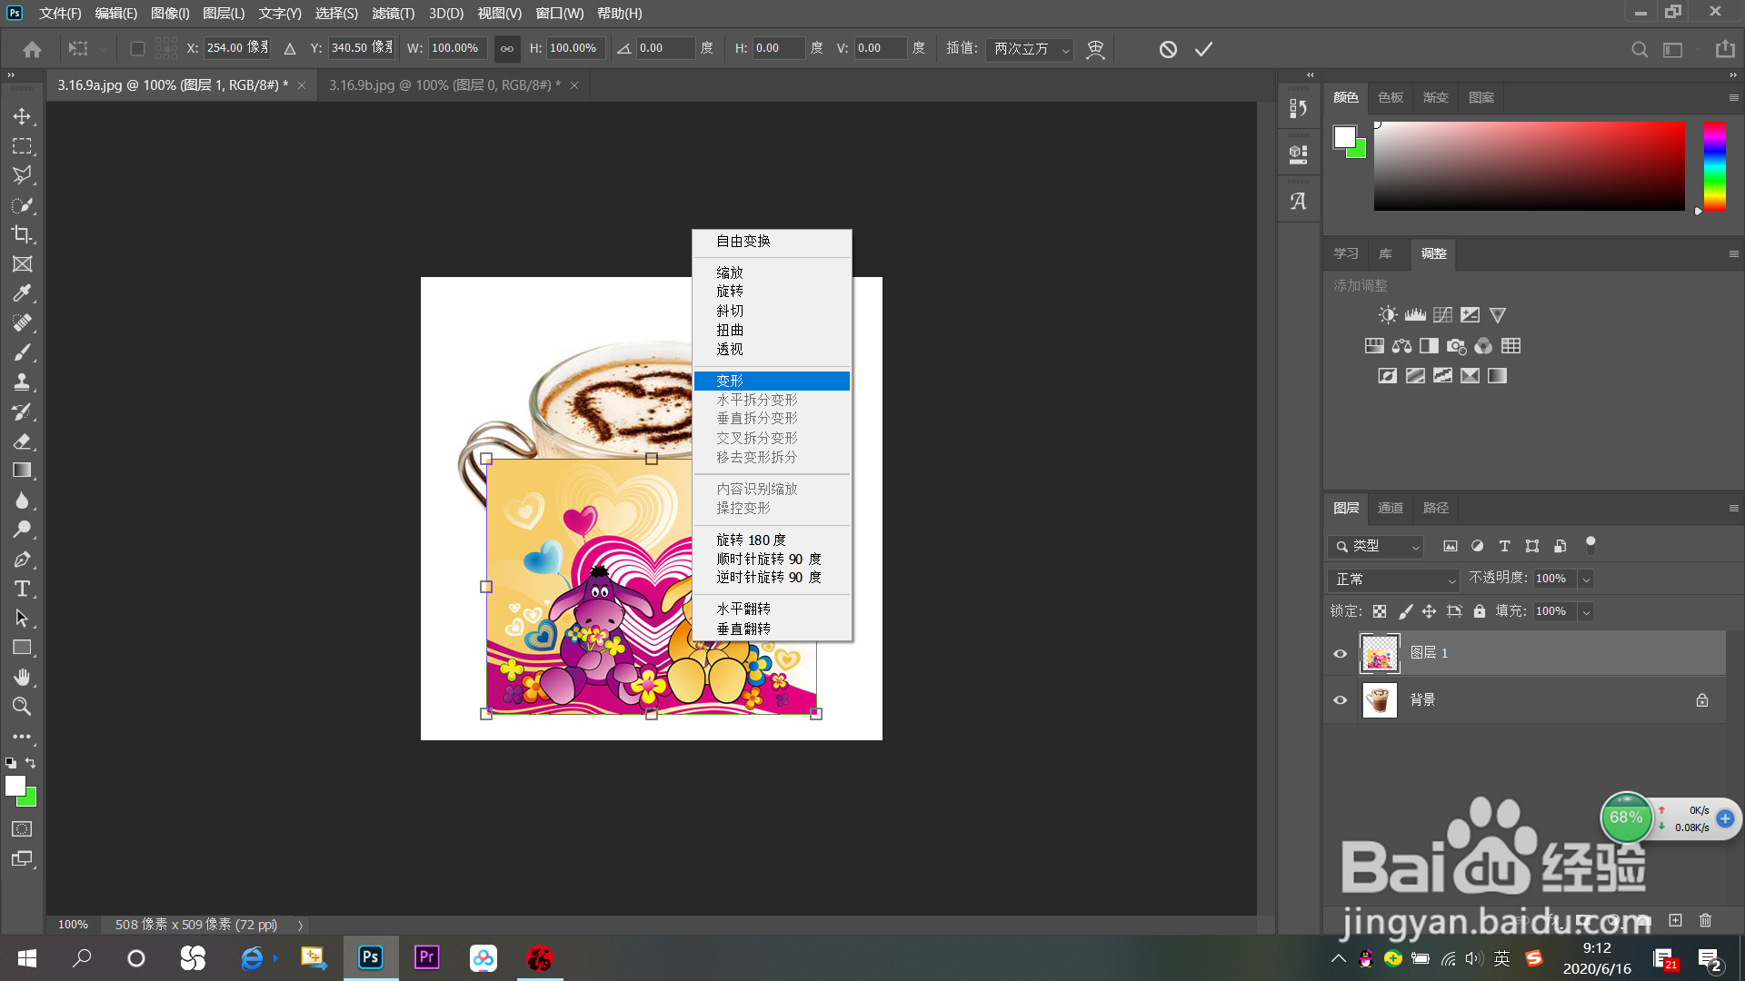Toggle the reference point checkbox

(137, 48)
